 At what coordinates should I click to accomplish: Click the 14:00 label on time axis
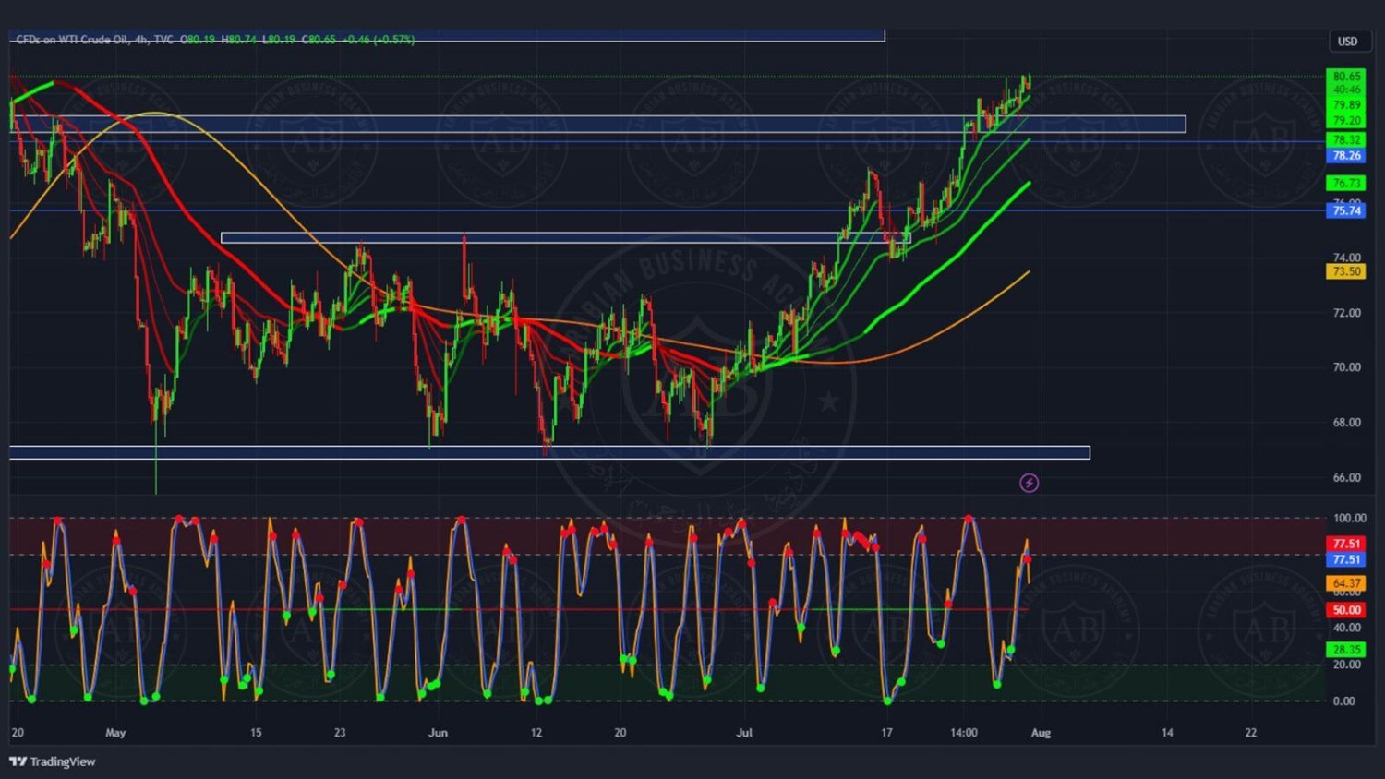point(963,733)
